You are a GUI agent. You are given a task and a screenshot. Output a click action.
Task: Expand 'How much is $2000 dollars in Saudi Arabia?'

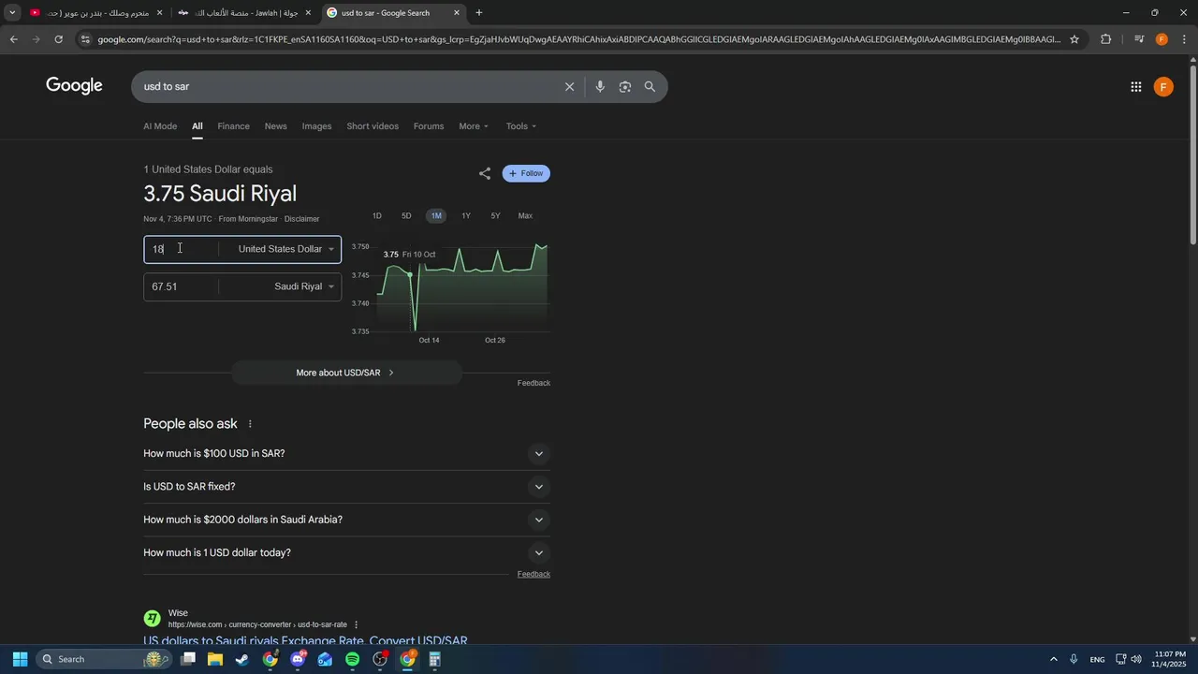tap(346, 520)
